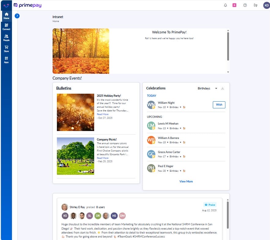Open View More in Celebrations
The width and height of the screenshot is (270, 240).
186,181
